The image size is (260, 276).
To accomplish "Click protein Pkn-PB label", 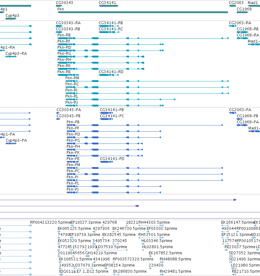I will click(73, 122).
